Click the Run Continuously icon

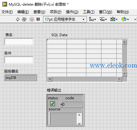[24, 19]
